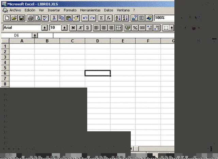218x159 pixels.
Task: Click the Borders button
Action: 166,28
